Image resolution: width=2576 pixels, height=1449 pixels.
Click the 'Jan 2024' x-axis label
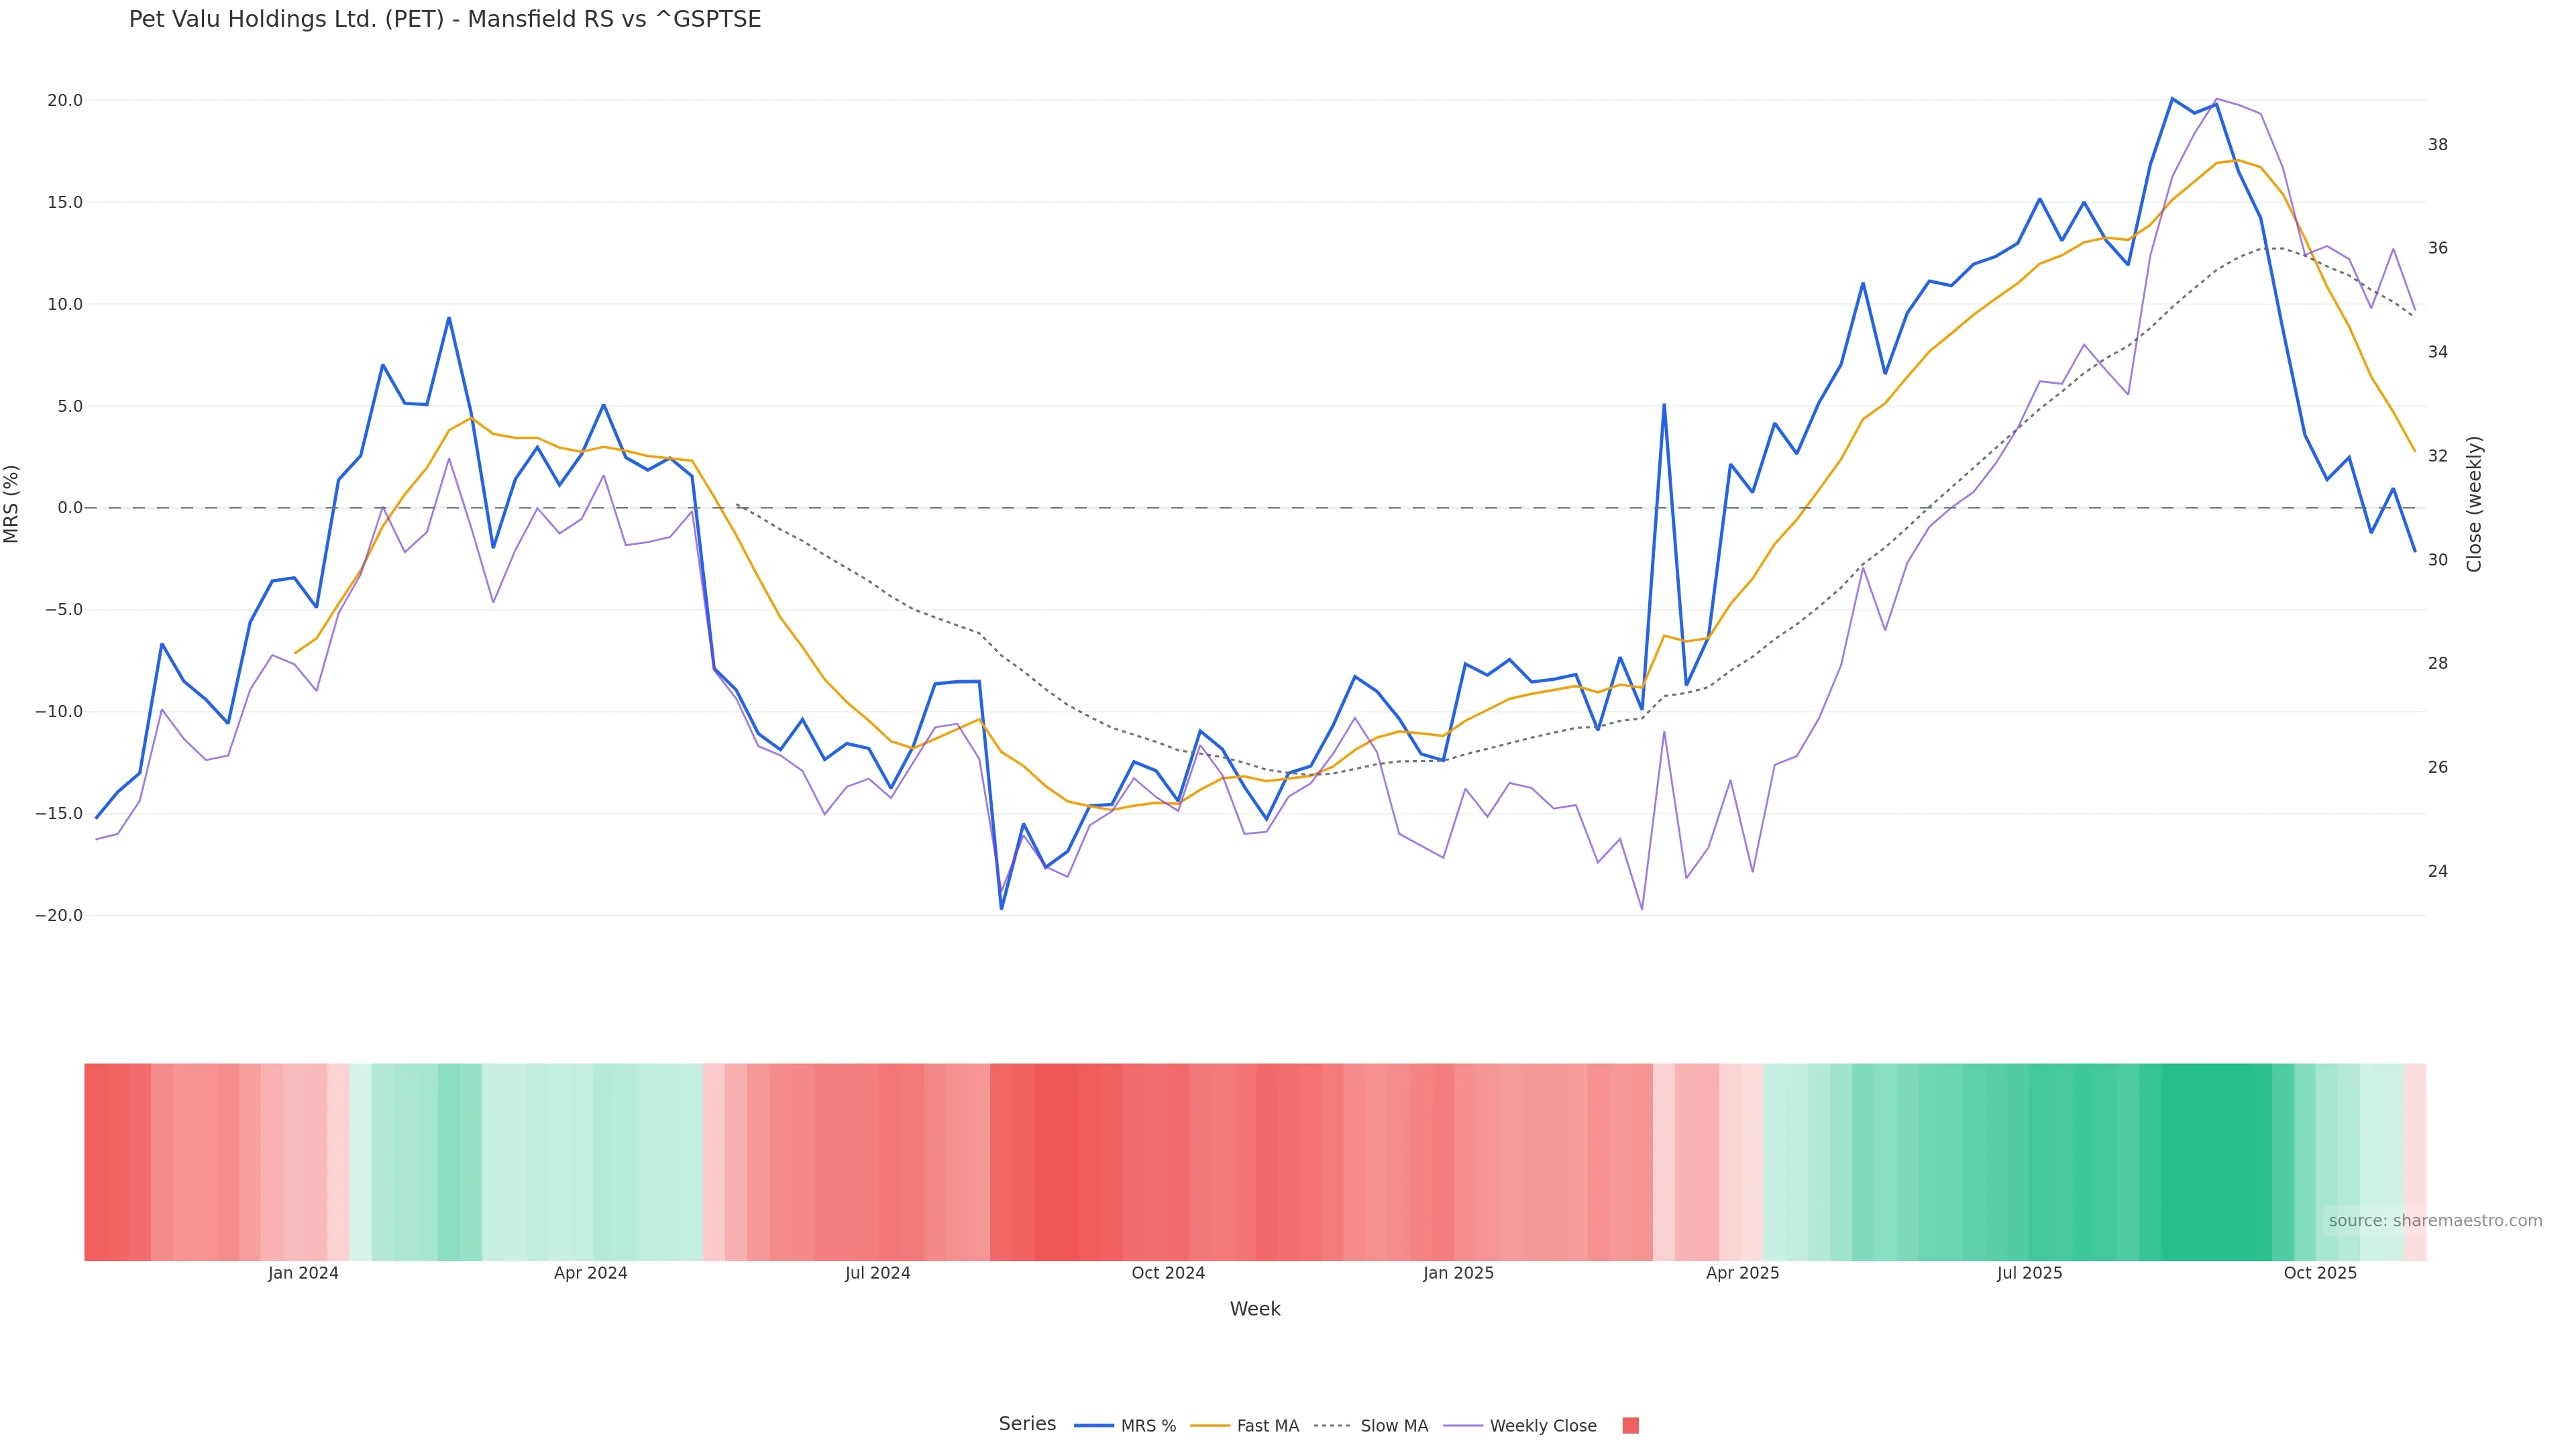tap(303, 1273)
